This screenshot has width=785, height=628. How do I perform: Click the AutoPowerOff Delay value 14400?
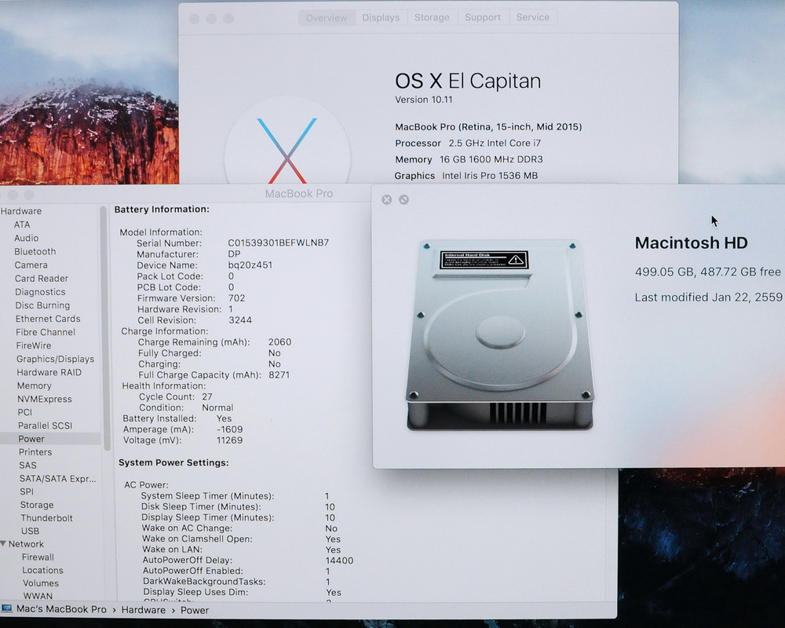click(x=339, y=560)
